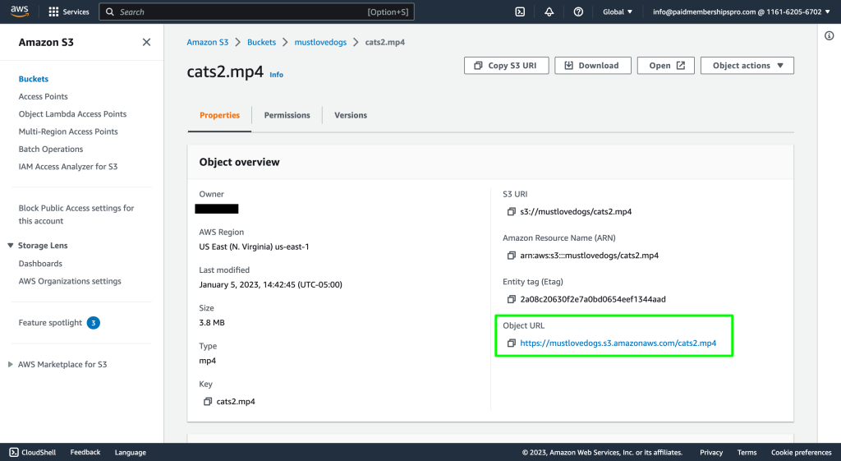Open Multi-Region Access Points
841x461 pixels.
[x=68, y=131]
